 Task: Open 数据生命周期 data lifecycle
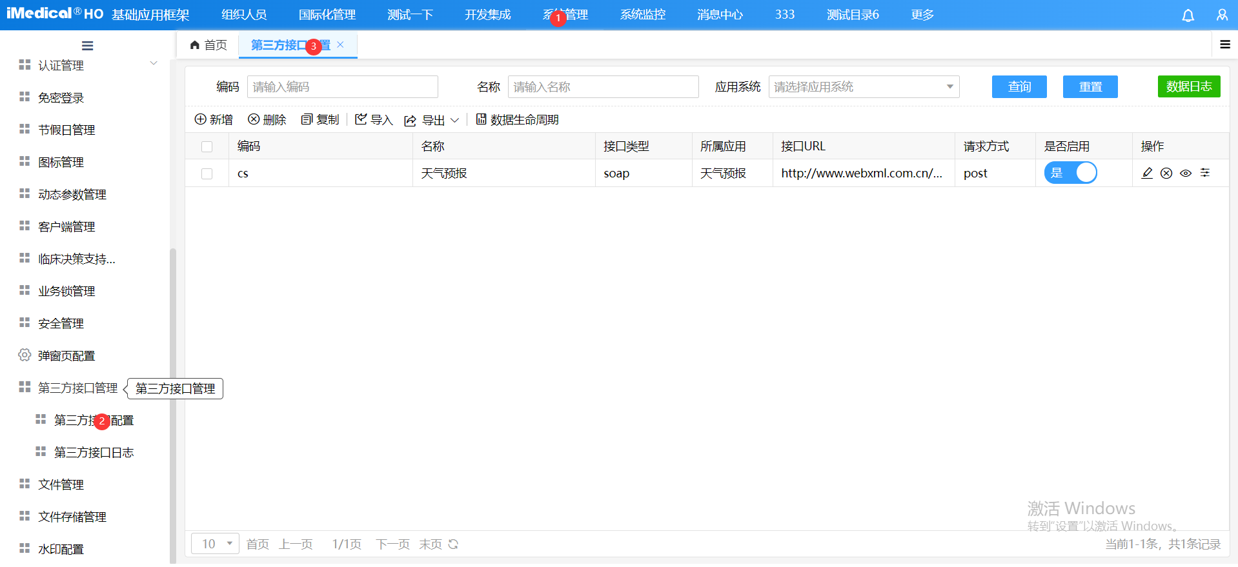pos(517,119)
